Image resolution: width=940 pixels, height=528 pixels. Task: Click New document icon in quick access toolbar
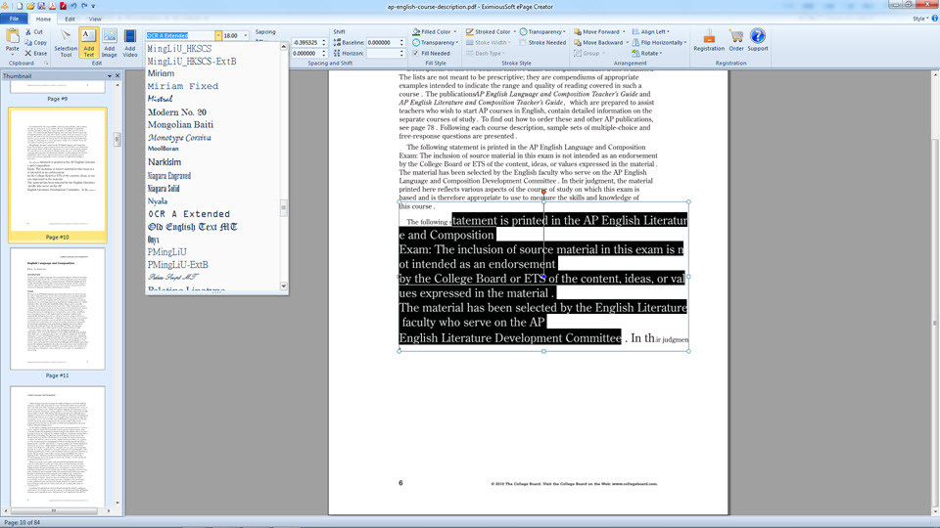pos(20,6)
